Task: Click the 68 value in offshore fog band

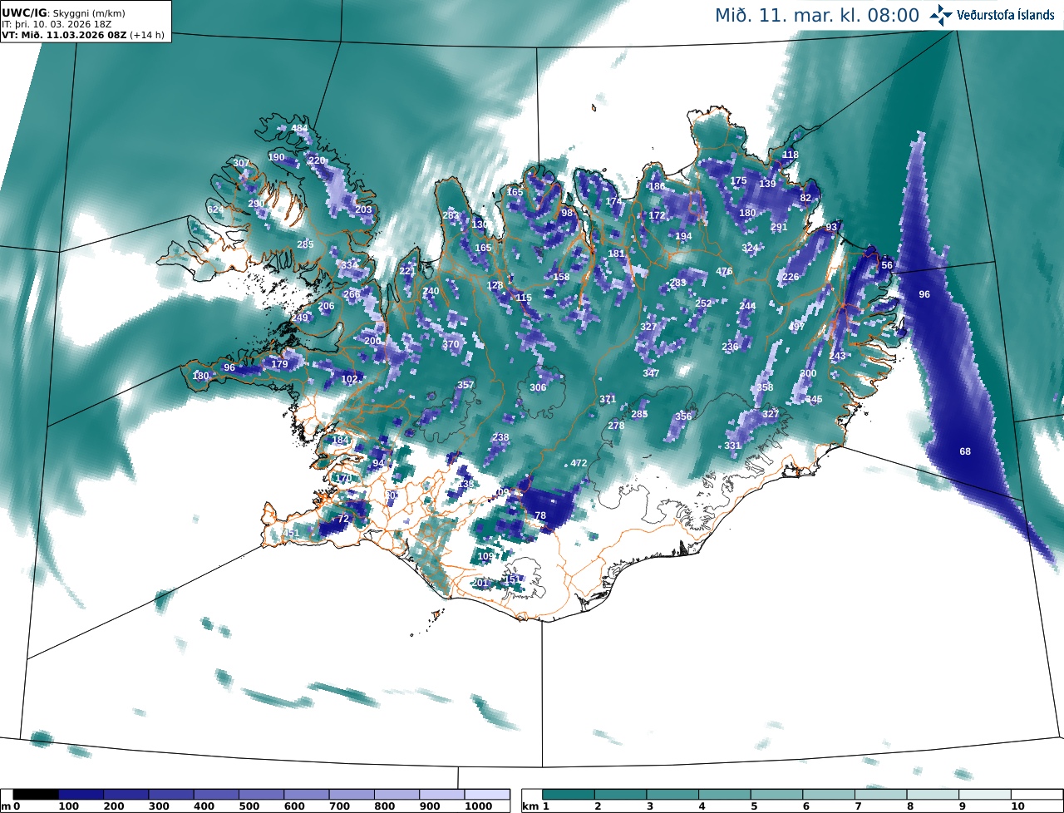Action: 964,451
